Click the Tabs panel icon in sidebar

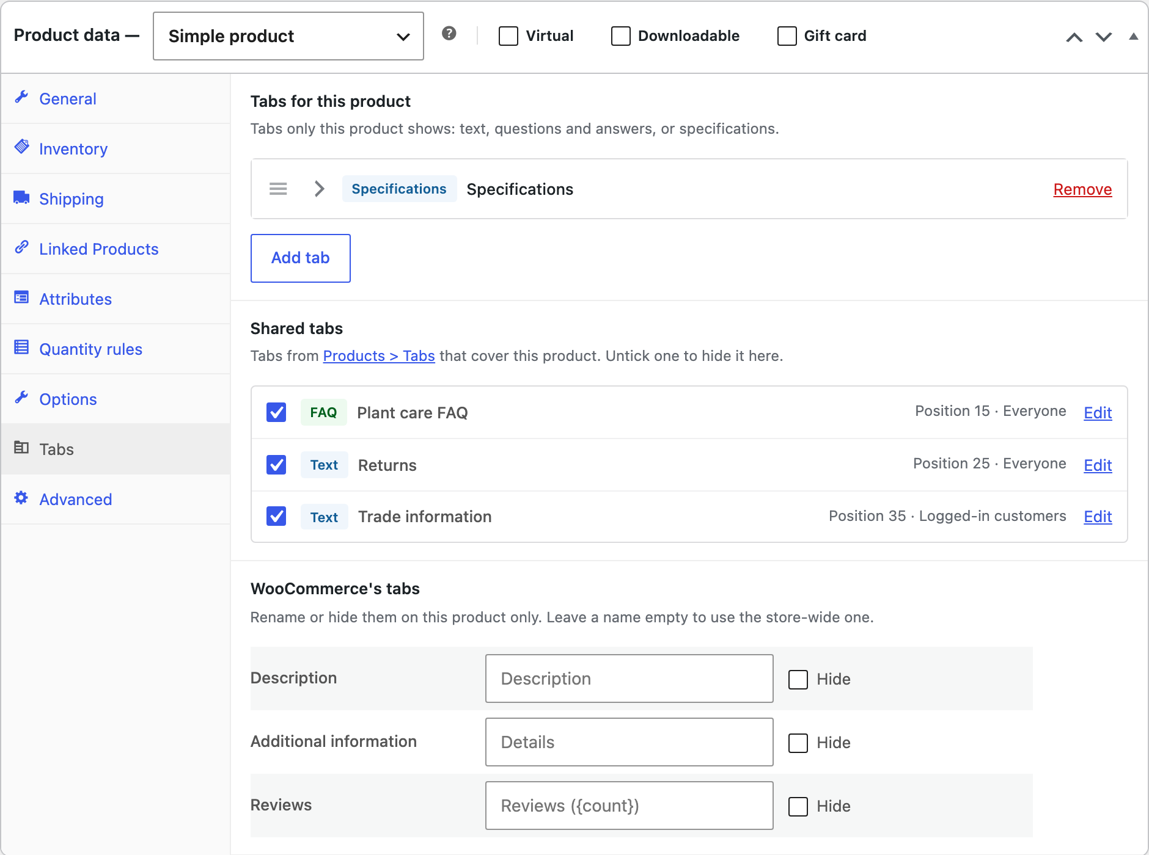point(22,448)
